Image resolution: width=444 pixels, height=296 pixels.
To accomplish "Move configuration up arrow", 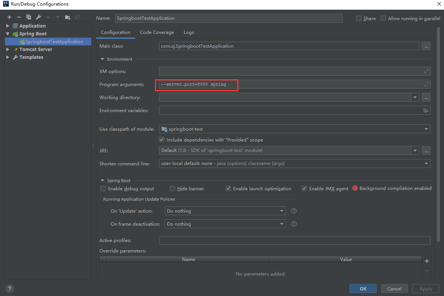I will pyautogui.click(x=48, y=17).
